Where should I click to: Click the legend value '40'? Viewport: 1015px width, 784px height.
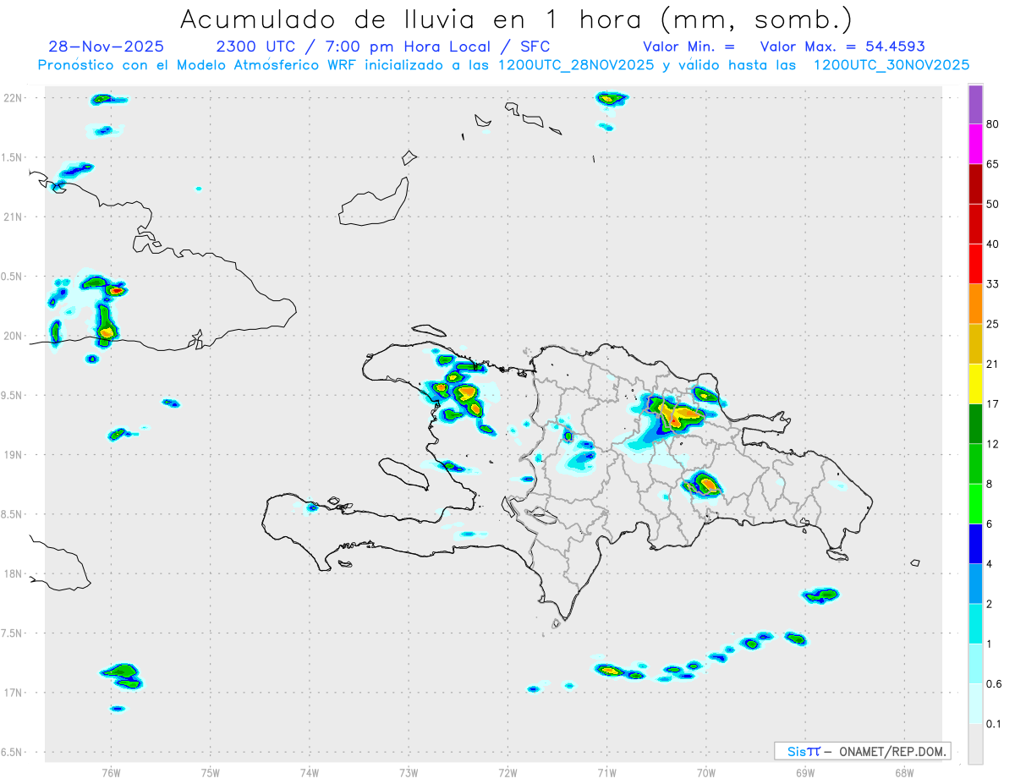[993, 244]
